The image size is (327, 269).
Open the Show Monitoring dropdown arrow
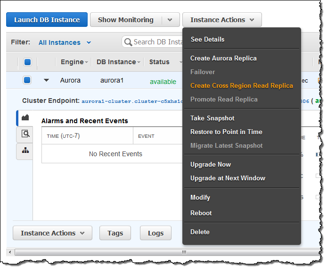pos(170,20)
